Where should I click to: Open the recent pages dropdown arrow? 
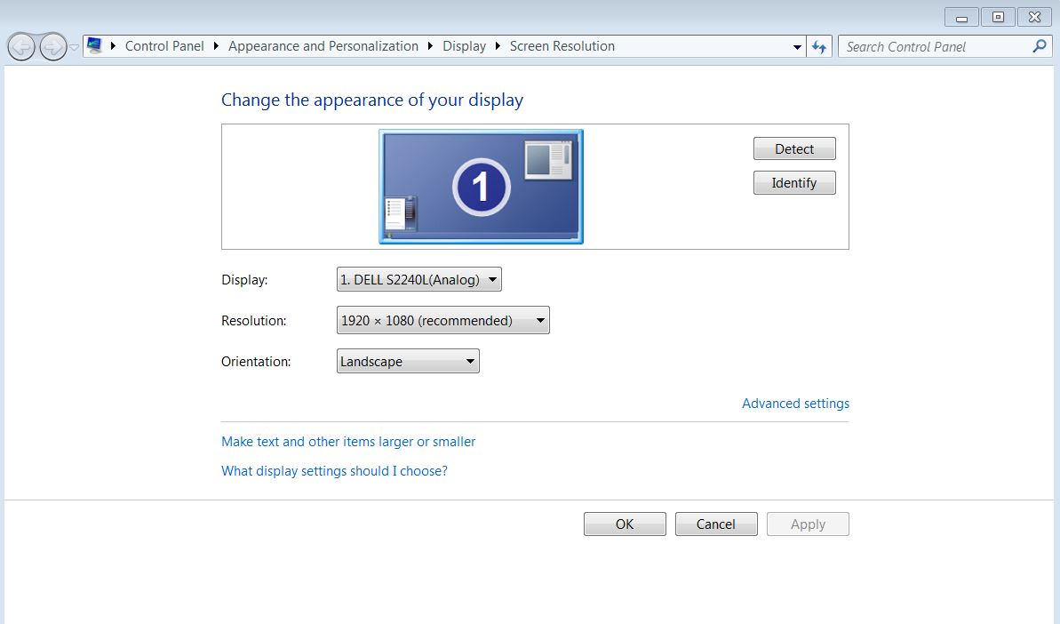click(75, 47)
